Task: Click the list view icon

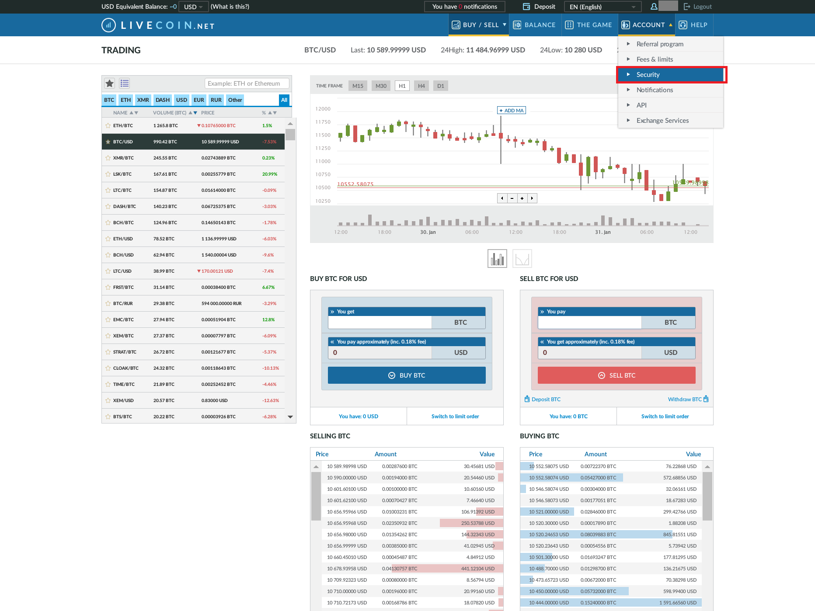Action: click(125, 83)
